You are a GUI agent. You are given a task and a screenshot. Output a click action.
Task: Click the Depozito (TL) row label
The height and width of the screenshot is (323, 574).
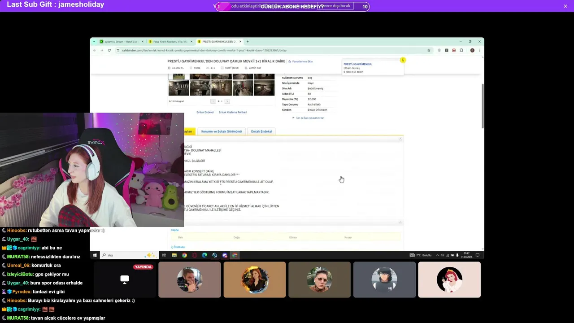click(x=290, y=99)
